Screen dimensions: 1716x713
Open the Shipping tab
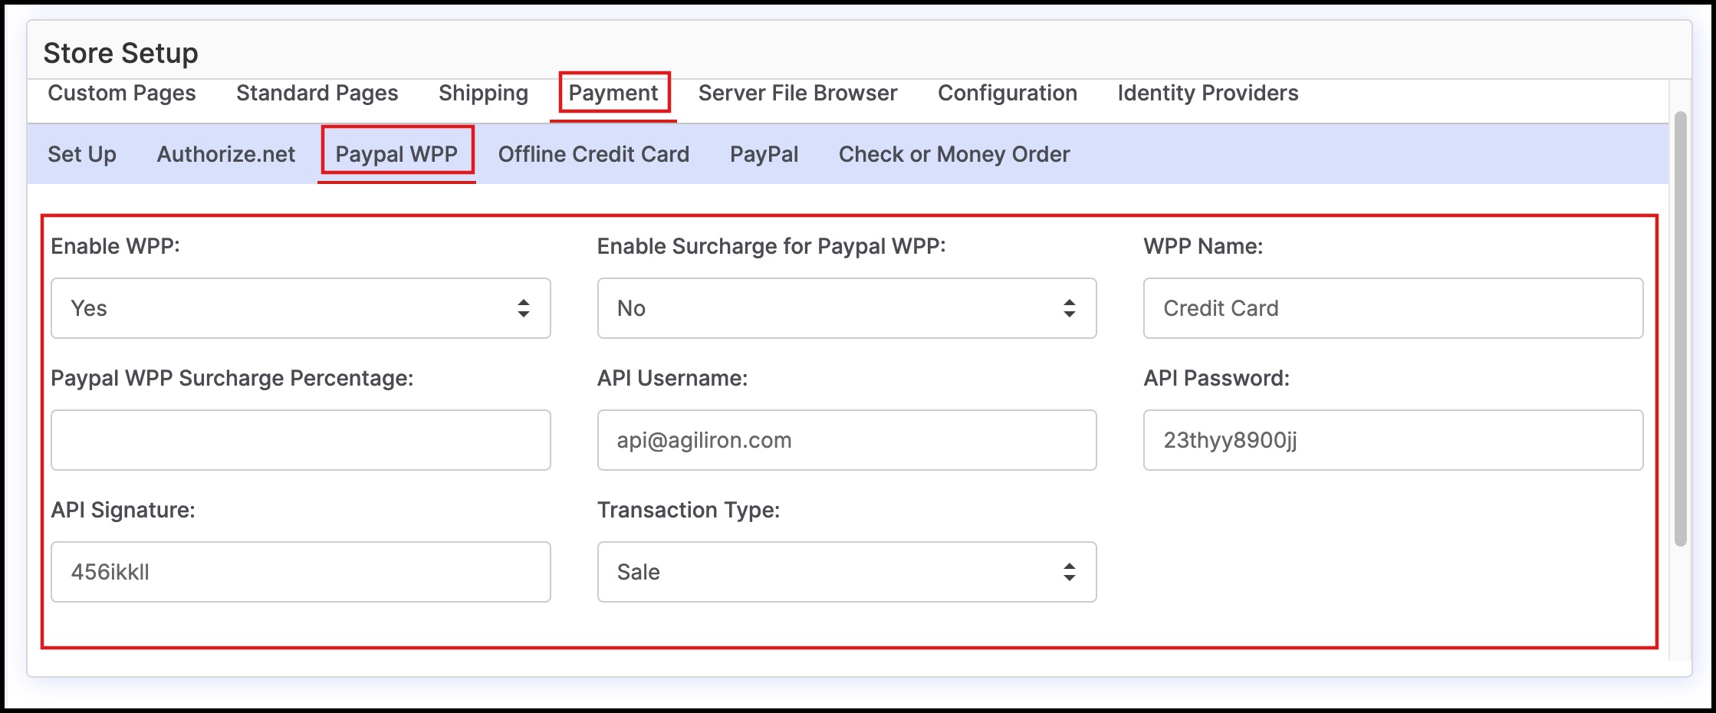pos(483,94)
